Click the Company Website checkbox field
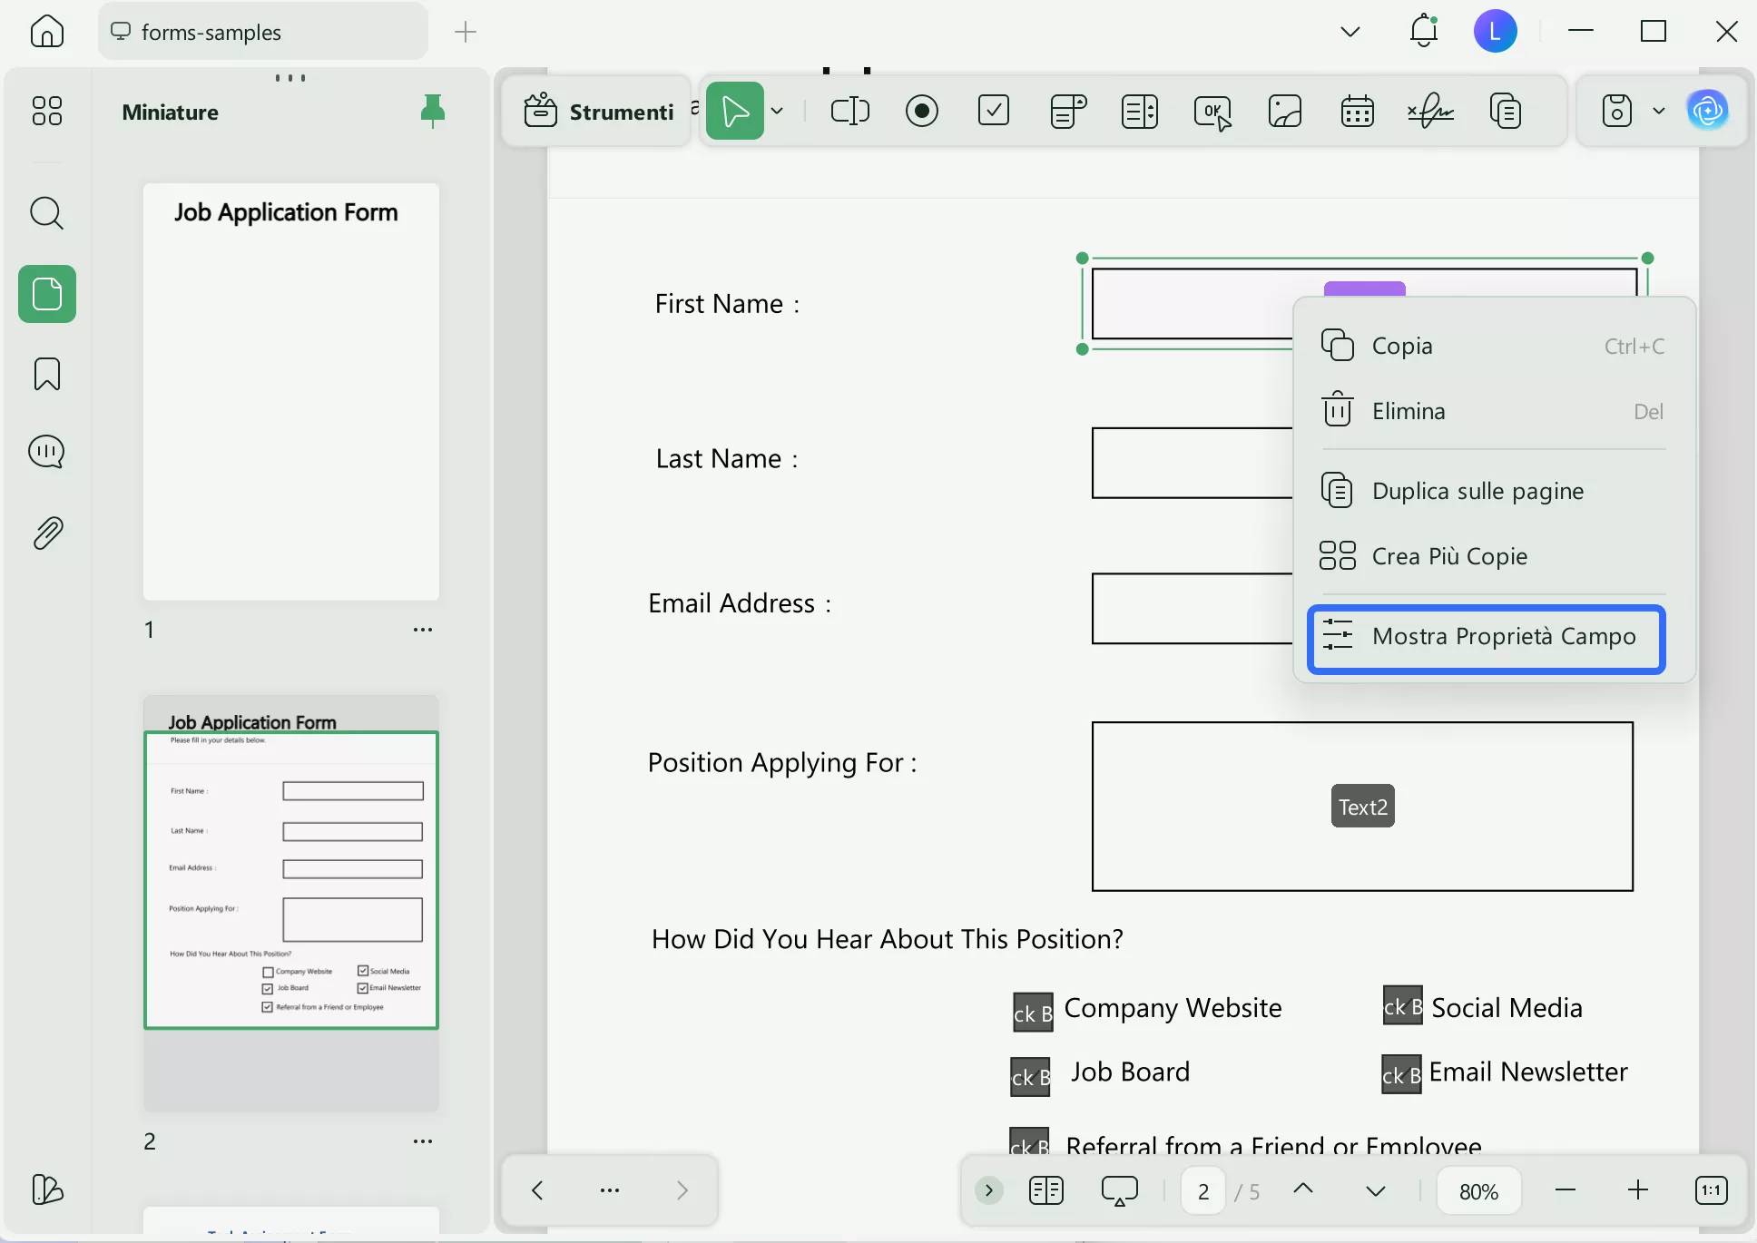 point(1032,1012)
